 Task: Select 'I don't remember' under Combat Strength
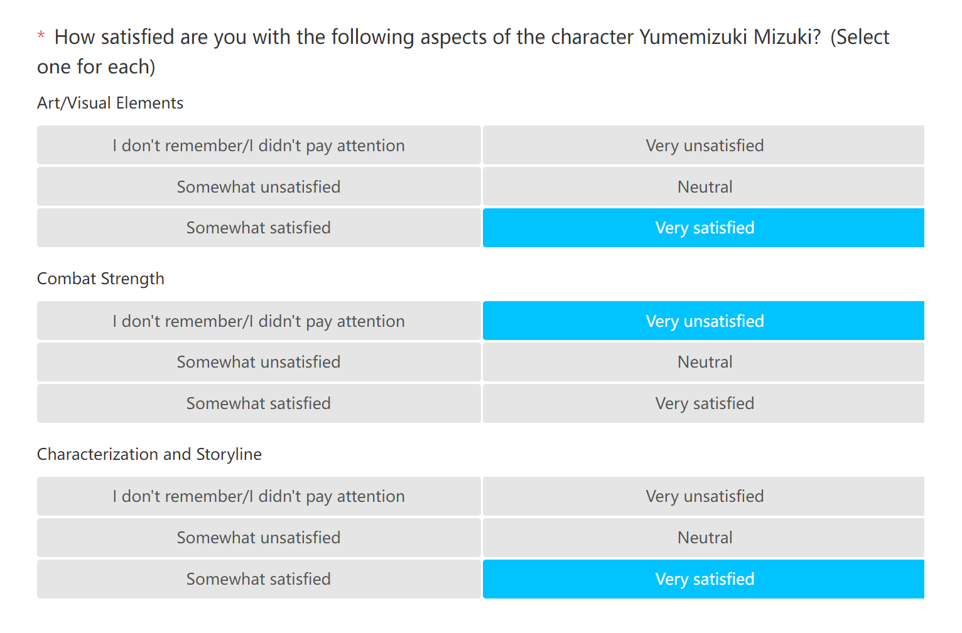(259, 321)
